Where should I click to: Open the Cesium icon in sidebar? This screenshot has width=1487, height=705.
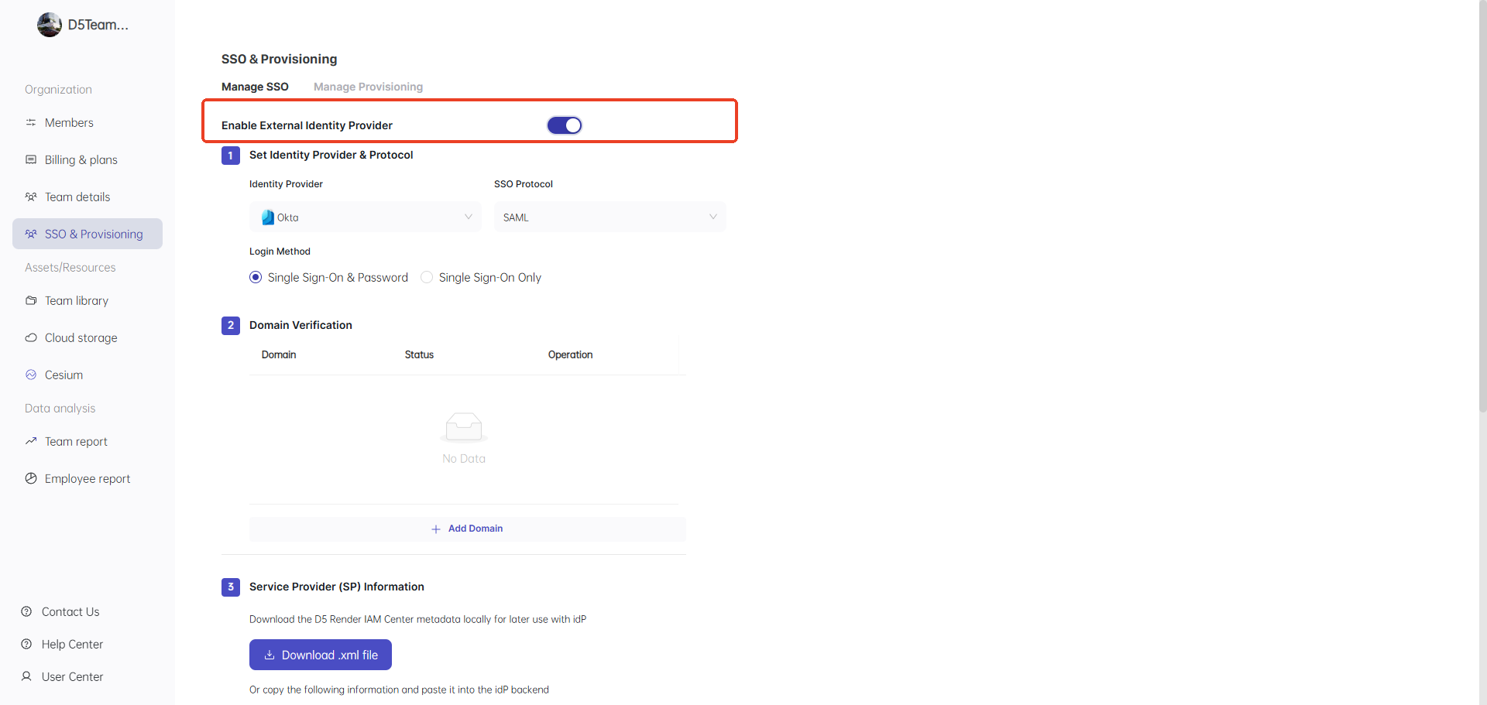click(x=31, y=375)
